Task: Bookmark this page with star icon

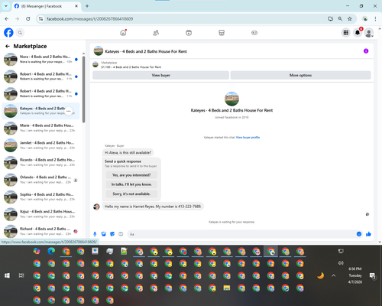Action: (350, 18)
